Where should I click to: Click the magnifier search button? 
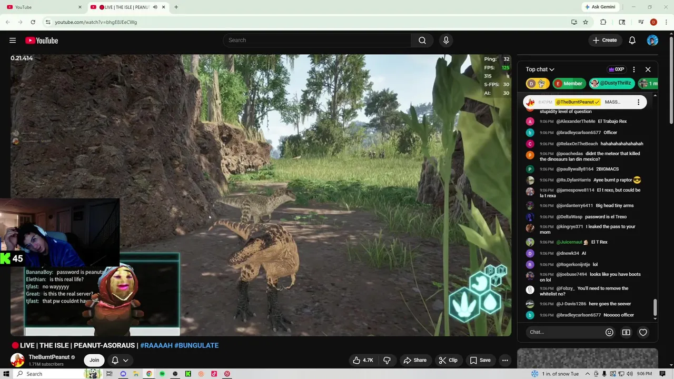pyautogui.click(x=422, y=40)
